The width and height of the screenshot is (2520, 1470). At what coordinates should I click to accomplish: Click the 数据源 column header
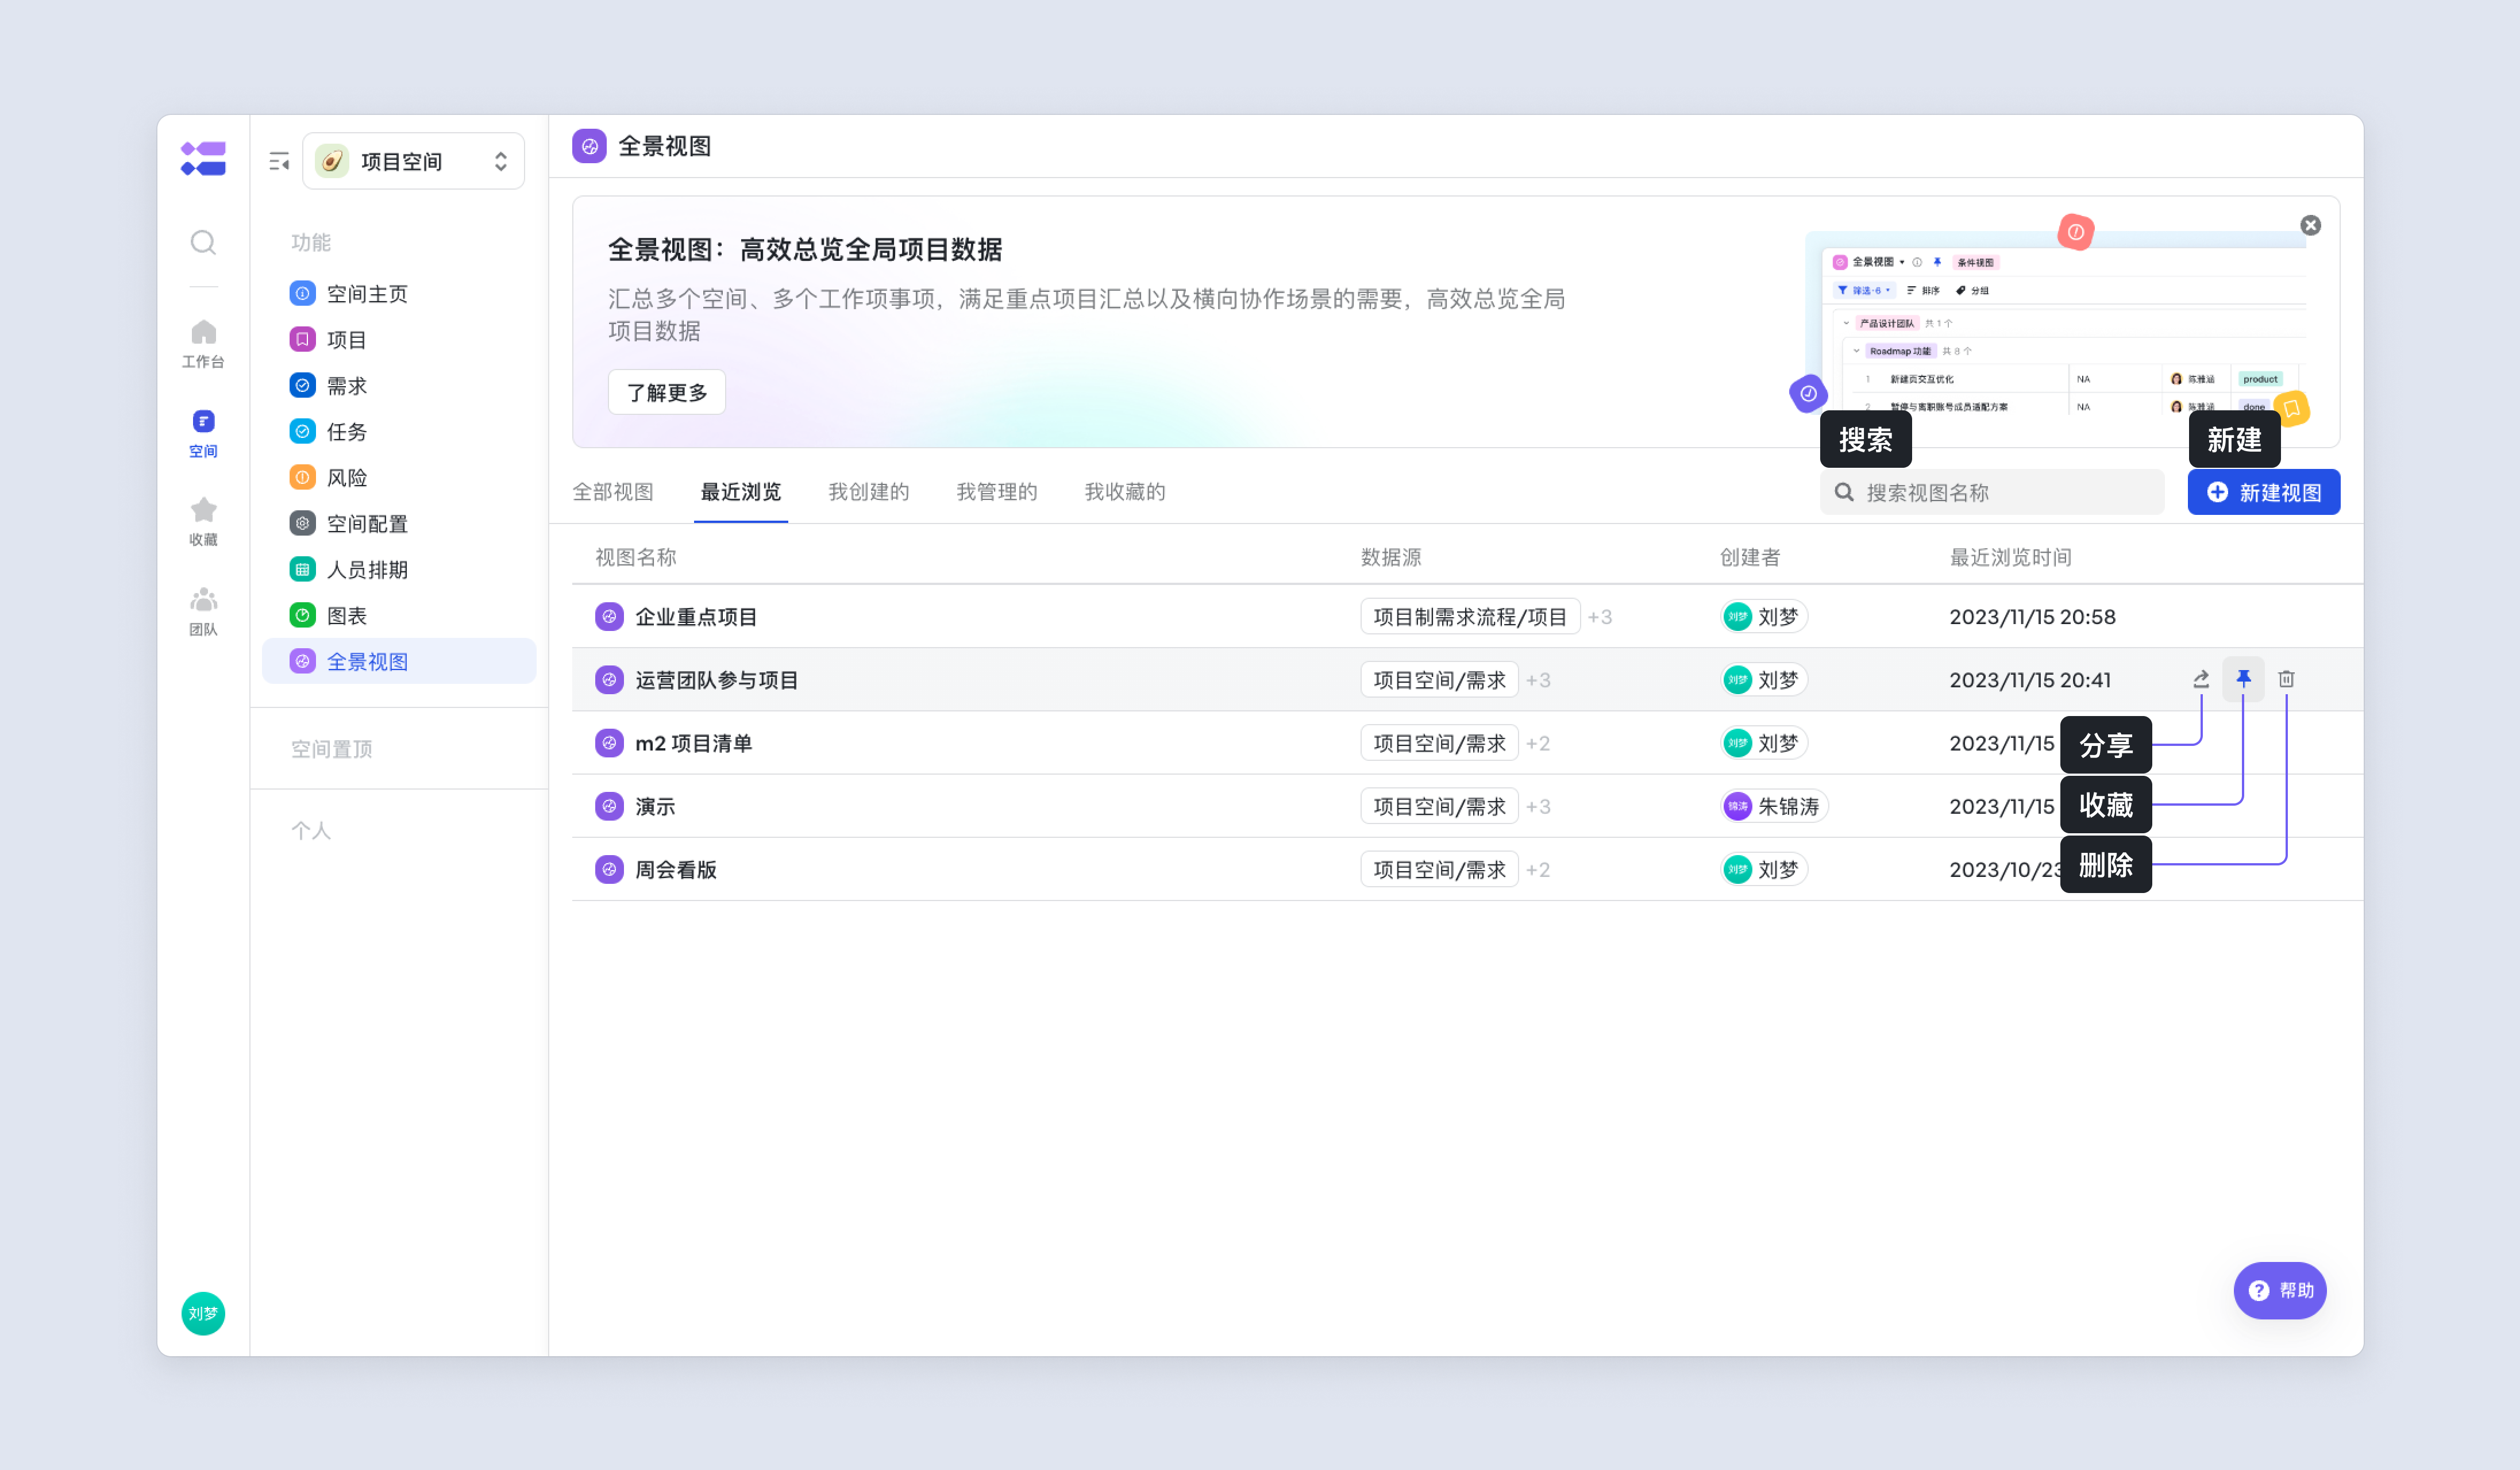click(1391, 556)
